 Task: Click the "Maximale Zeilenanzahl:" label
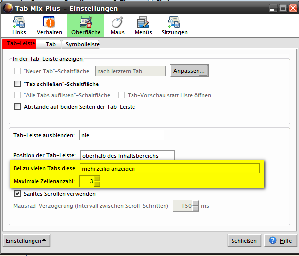(x=44, y=181)
